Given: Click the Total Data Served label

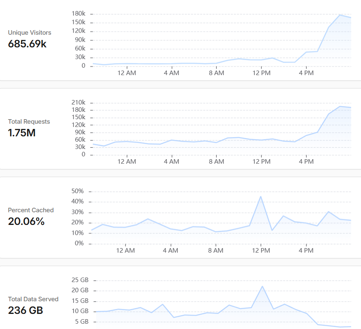Looking at the screenshot, I should [x=33, y=299].
